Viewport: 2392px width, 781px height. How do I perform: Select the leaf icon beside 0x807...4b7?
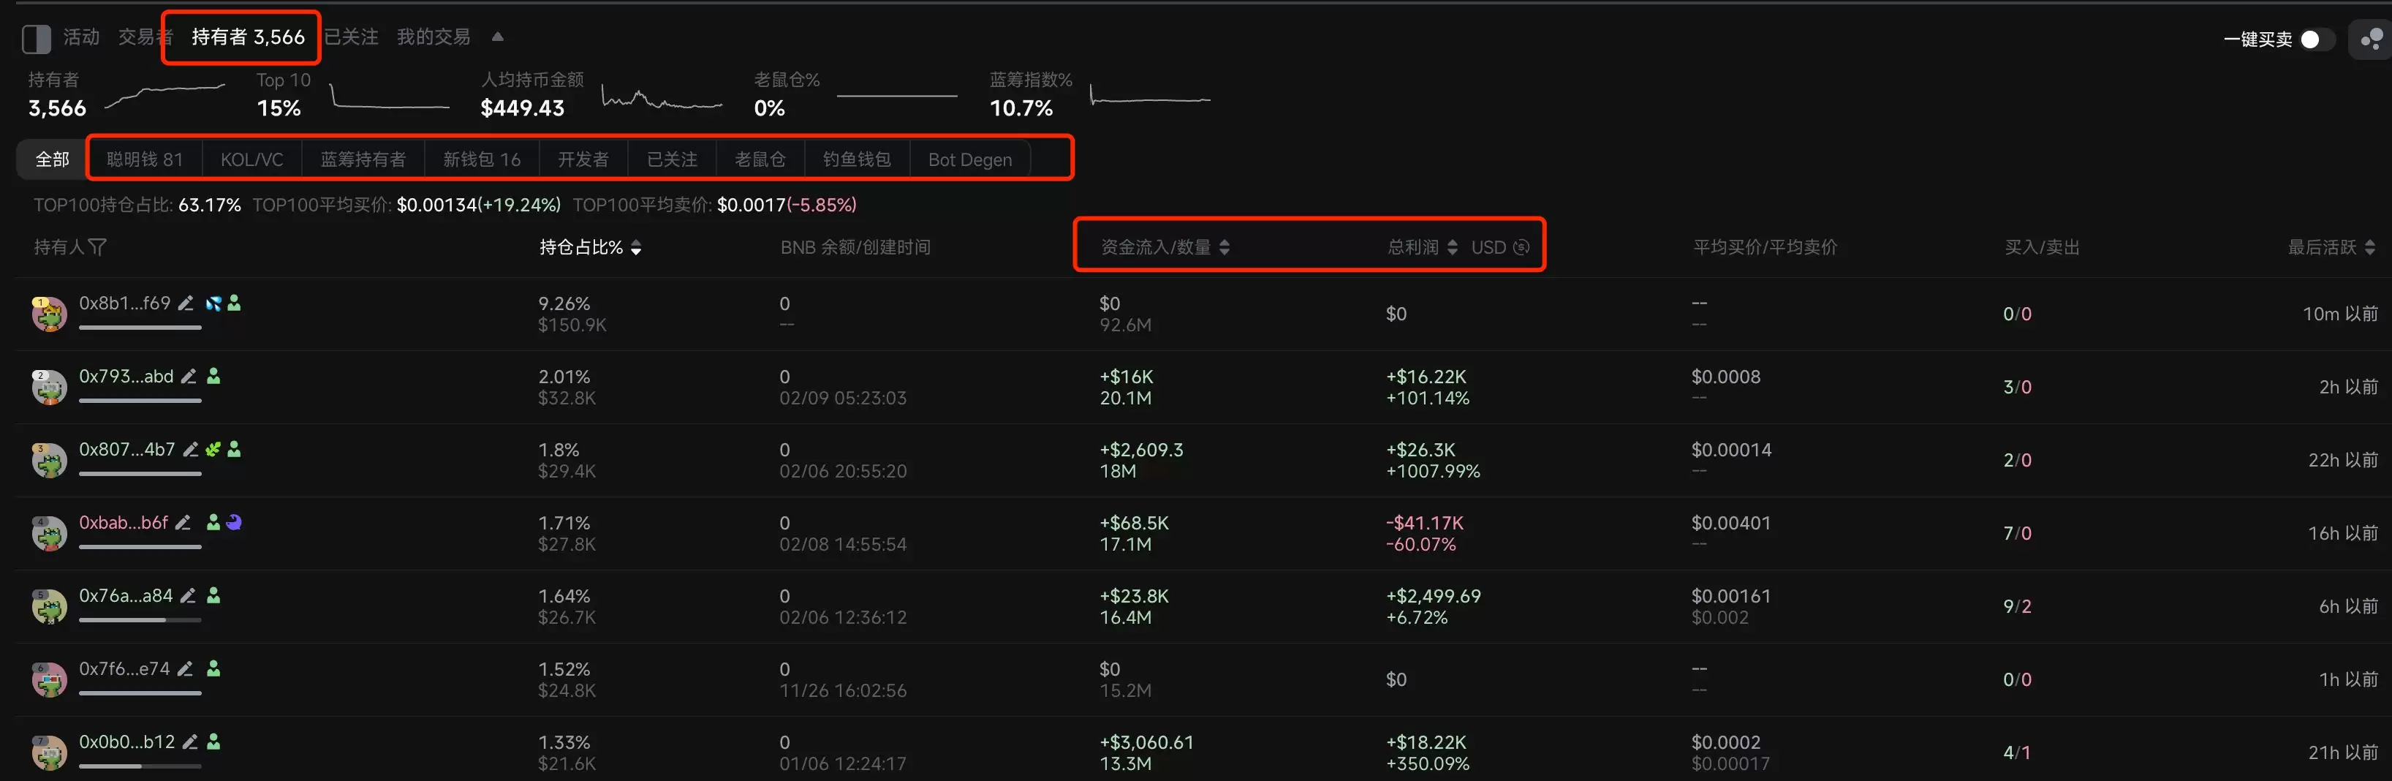coord(213,450)
